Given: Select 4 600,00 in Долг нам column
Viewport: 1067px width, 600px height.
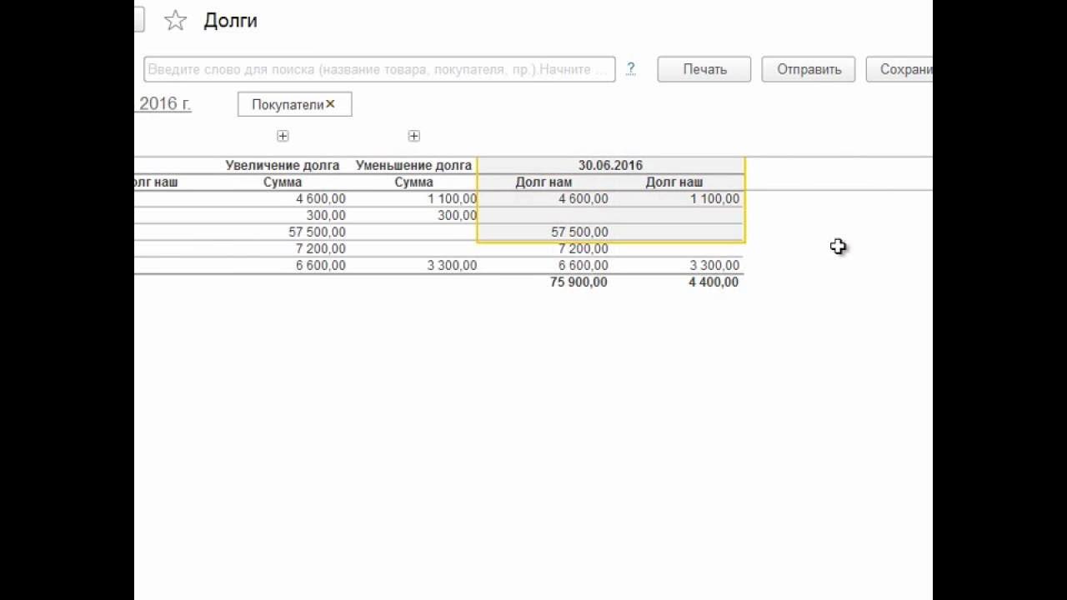Looking at the screenshot, I should pyautogui.click(x=583, y=198).
